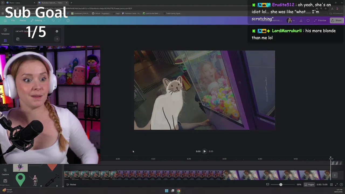This screenshot has height=194, width=345.
Task: Open the Notes panel
Action: click(71, 185)
